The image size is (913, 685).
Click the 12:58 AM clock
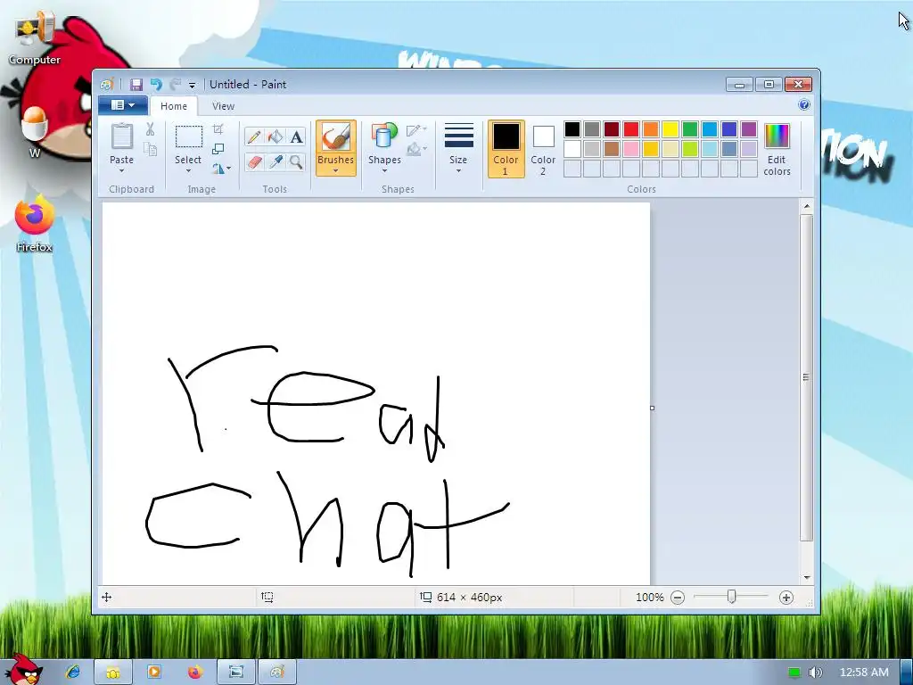pyautogui.click(x=864, y=673)
